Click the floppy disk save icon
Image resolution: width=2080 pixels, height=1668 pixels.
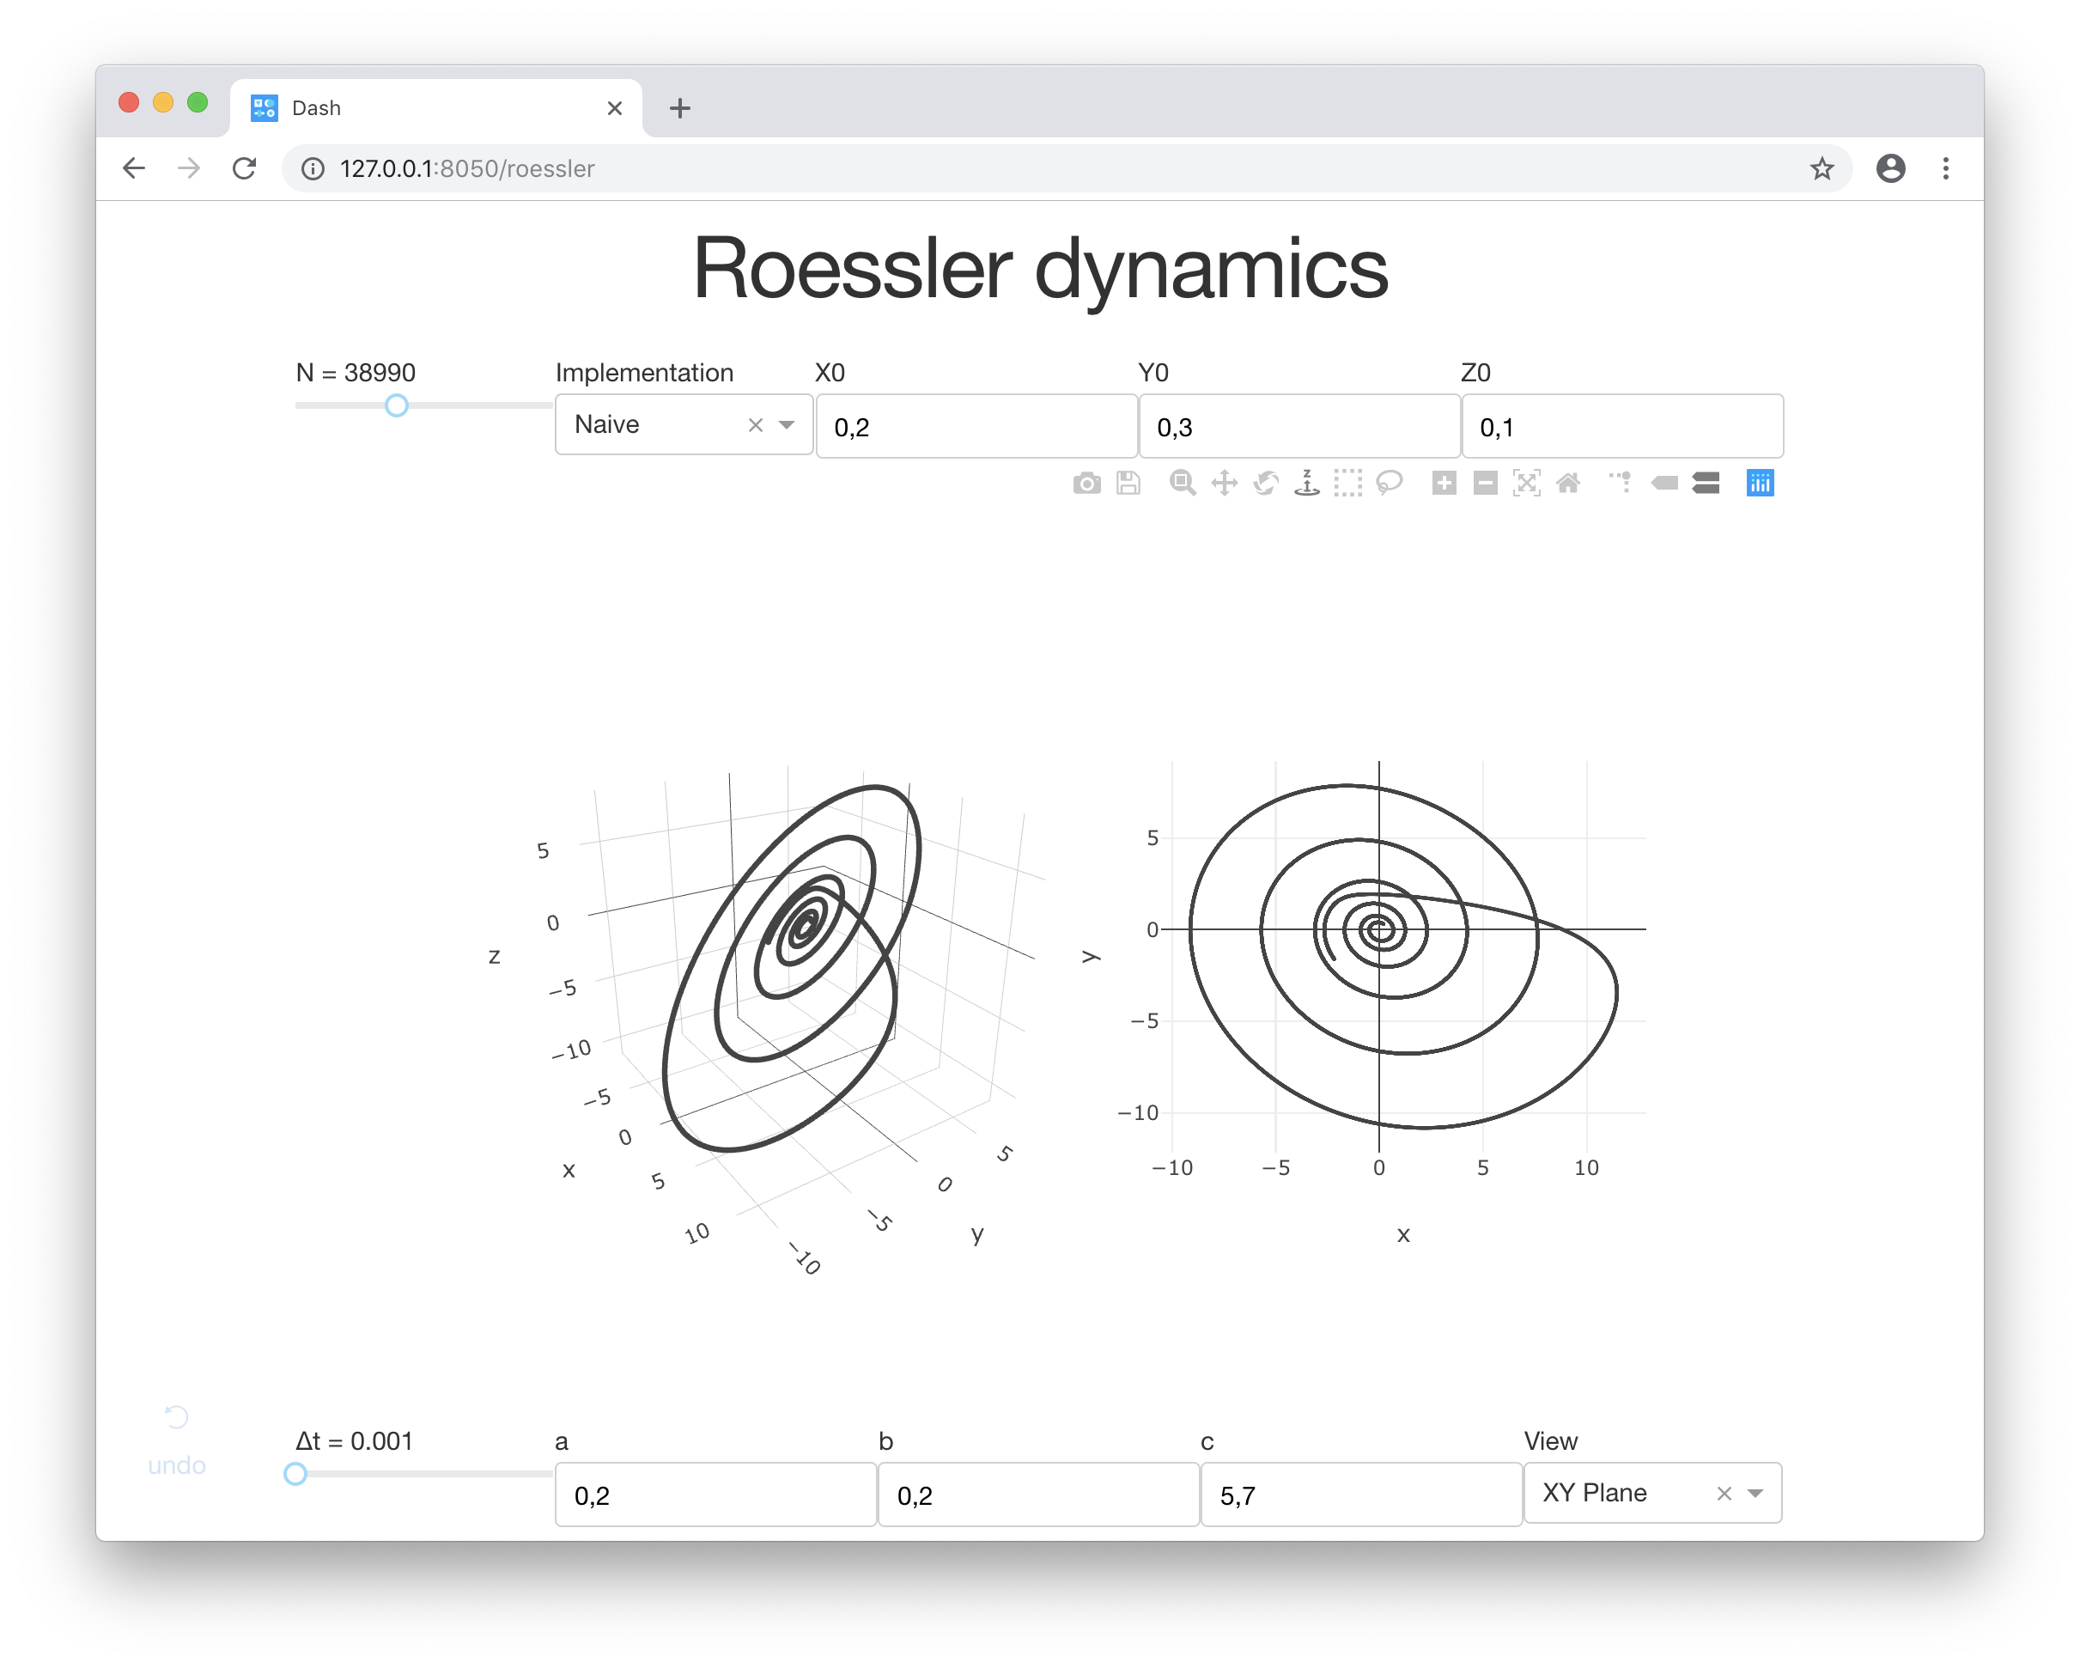pos(1128,484)
